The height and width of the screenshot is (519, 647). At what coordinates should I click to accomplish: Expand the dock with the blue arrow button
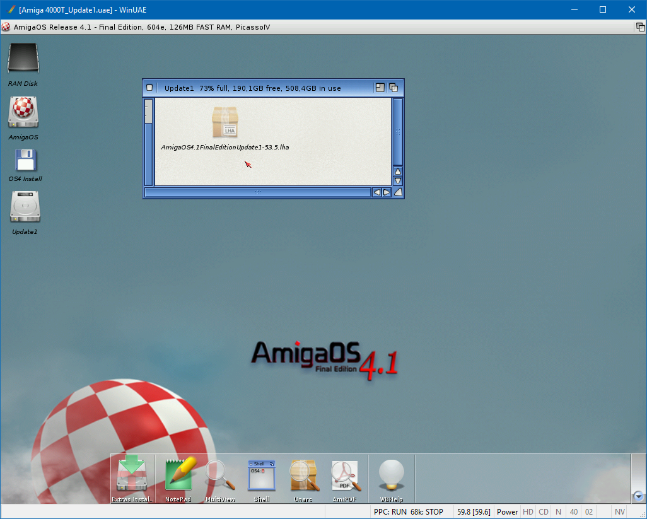638,496
